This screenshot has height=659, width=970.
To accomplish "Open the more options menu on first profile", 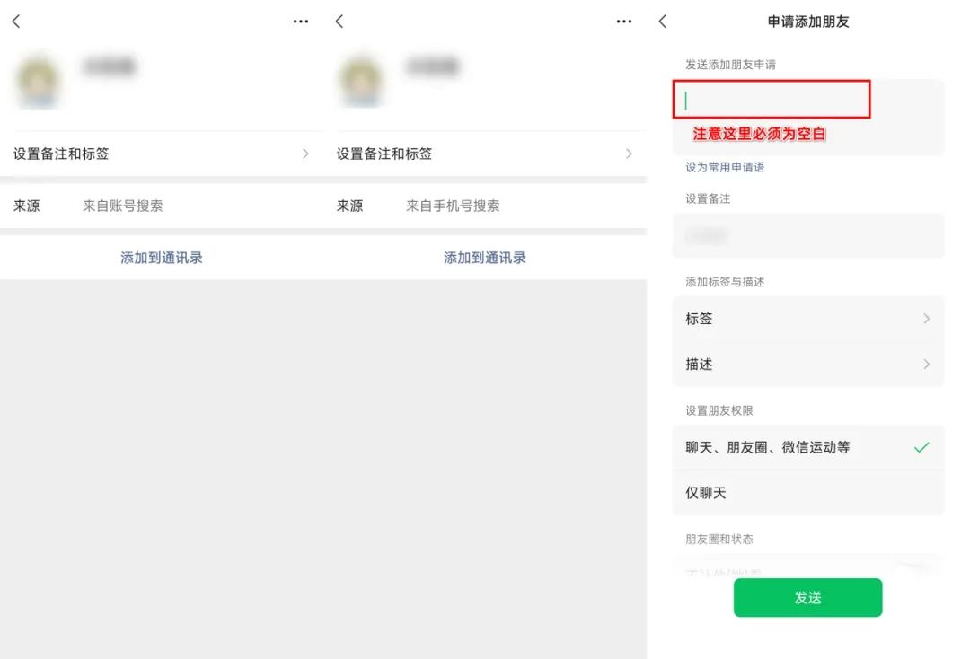I will 301,22.
